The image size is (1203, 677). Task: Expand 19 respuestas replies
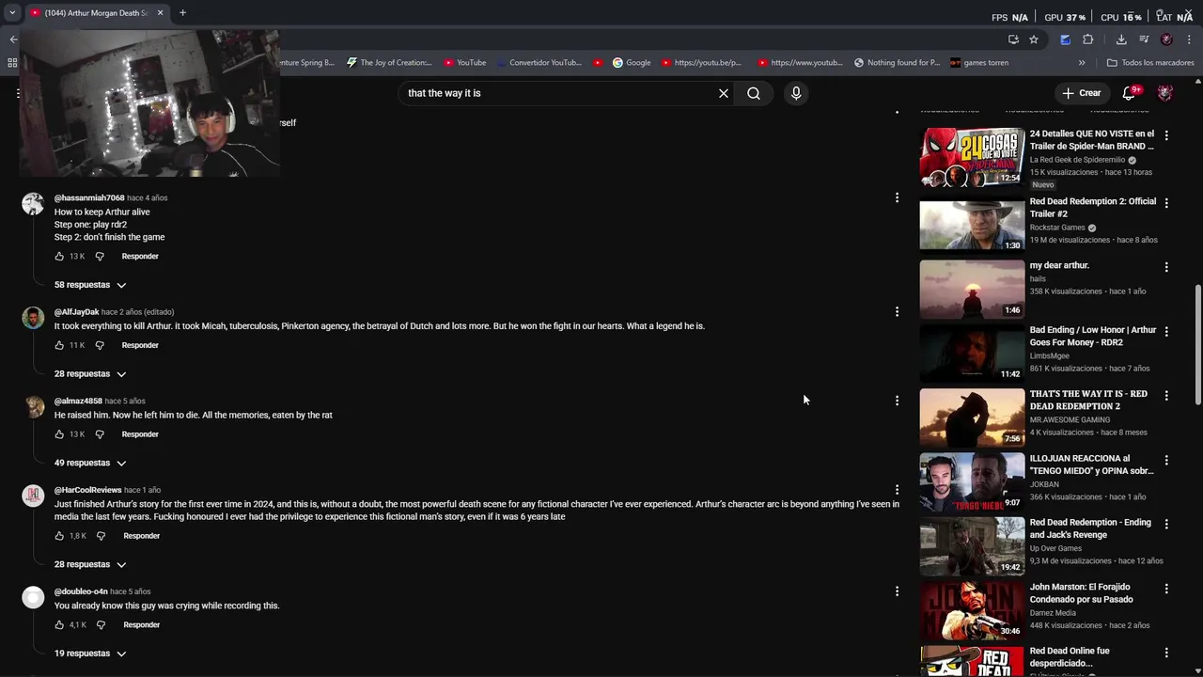click(x=90, y=653)
